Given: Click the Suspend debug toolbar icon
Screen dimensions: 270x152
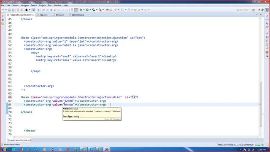Looking at the screenshot, I should [47, 10].
